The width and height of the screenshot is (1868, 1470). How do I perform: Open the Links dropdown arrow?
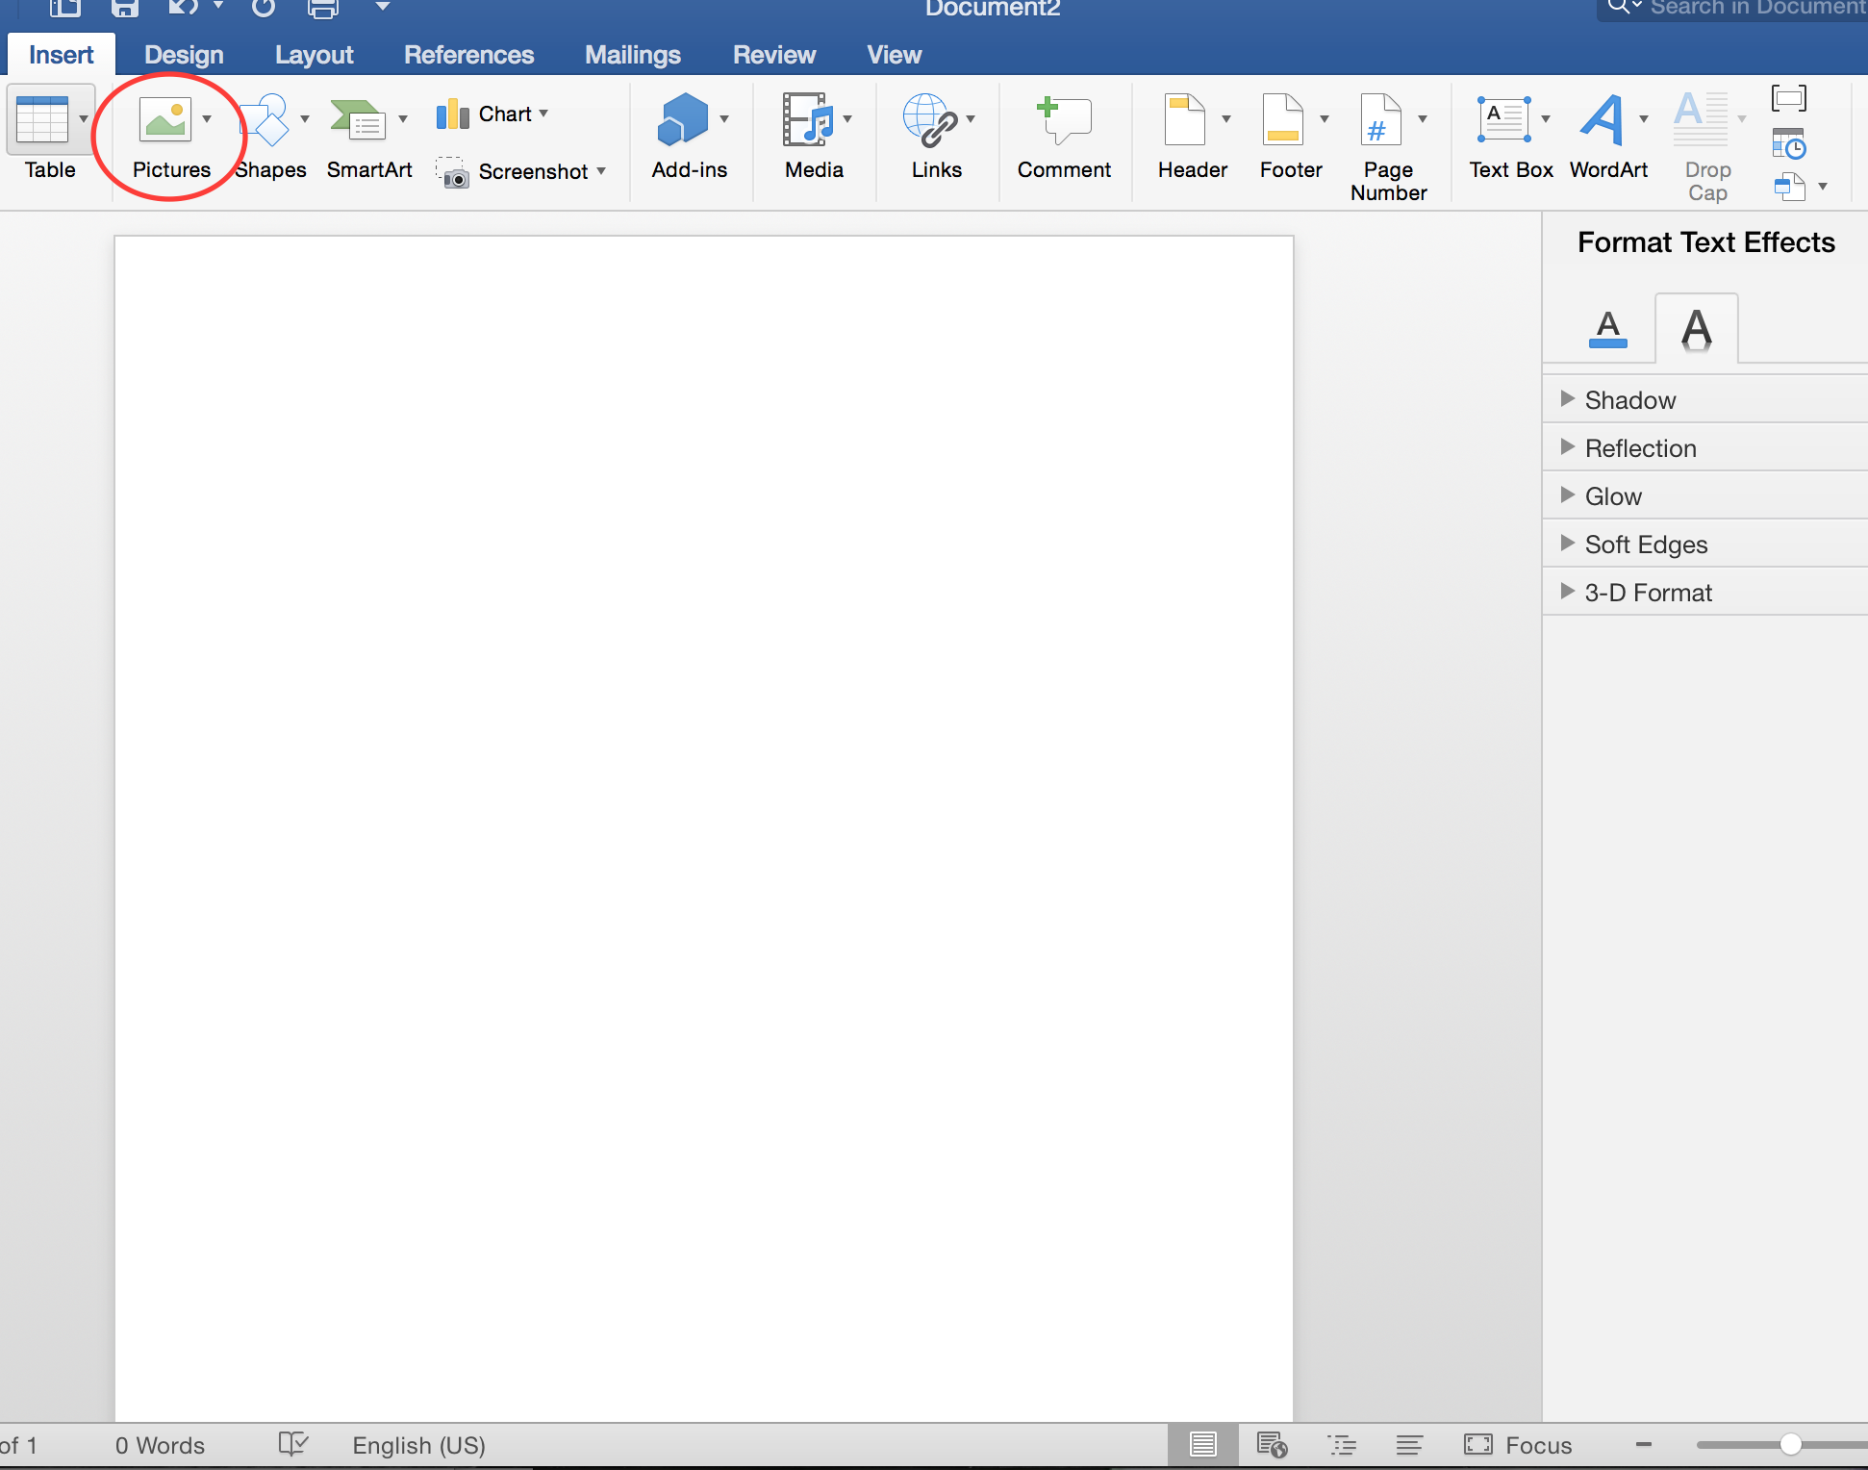click(971, 119)
